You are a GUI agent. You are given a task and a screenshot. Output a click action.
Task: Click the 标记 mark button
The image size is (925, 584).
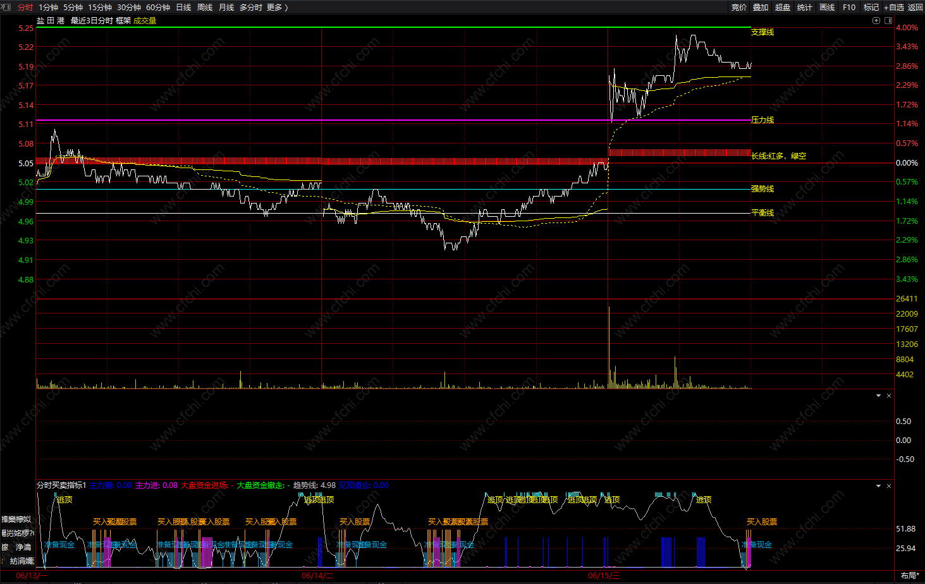pyautogui.click(x=871, y=8)
